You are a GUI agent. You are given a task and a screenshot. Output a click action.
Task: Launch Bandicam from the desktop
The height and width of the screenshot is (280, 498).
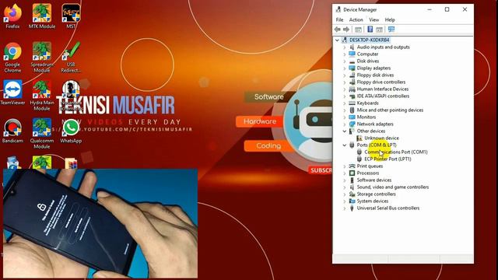[12, 131]
